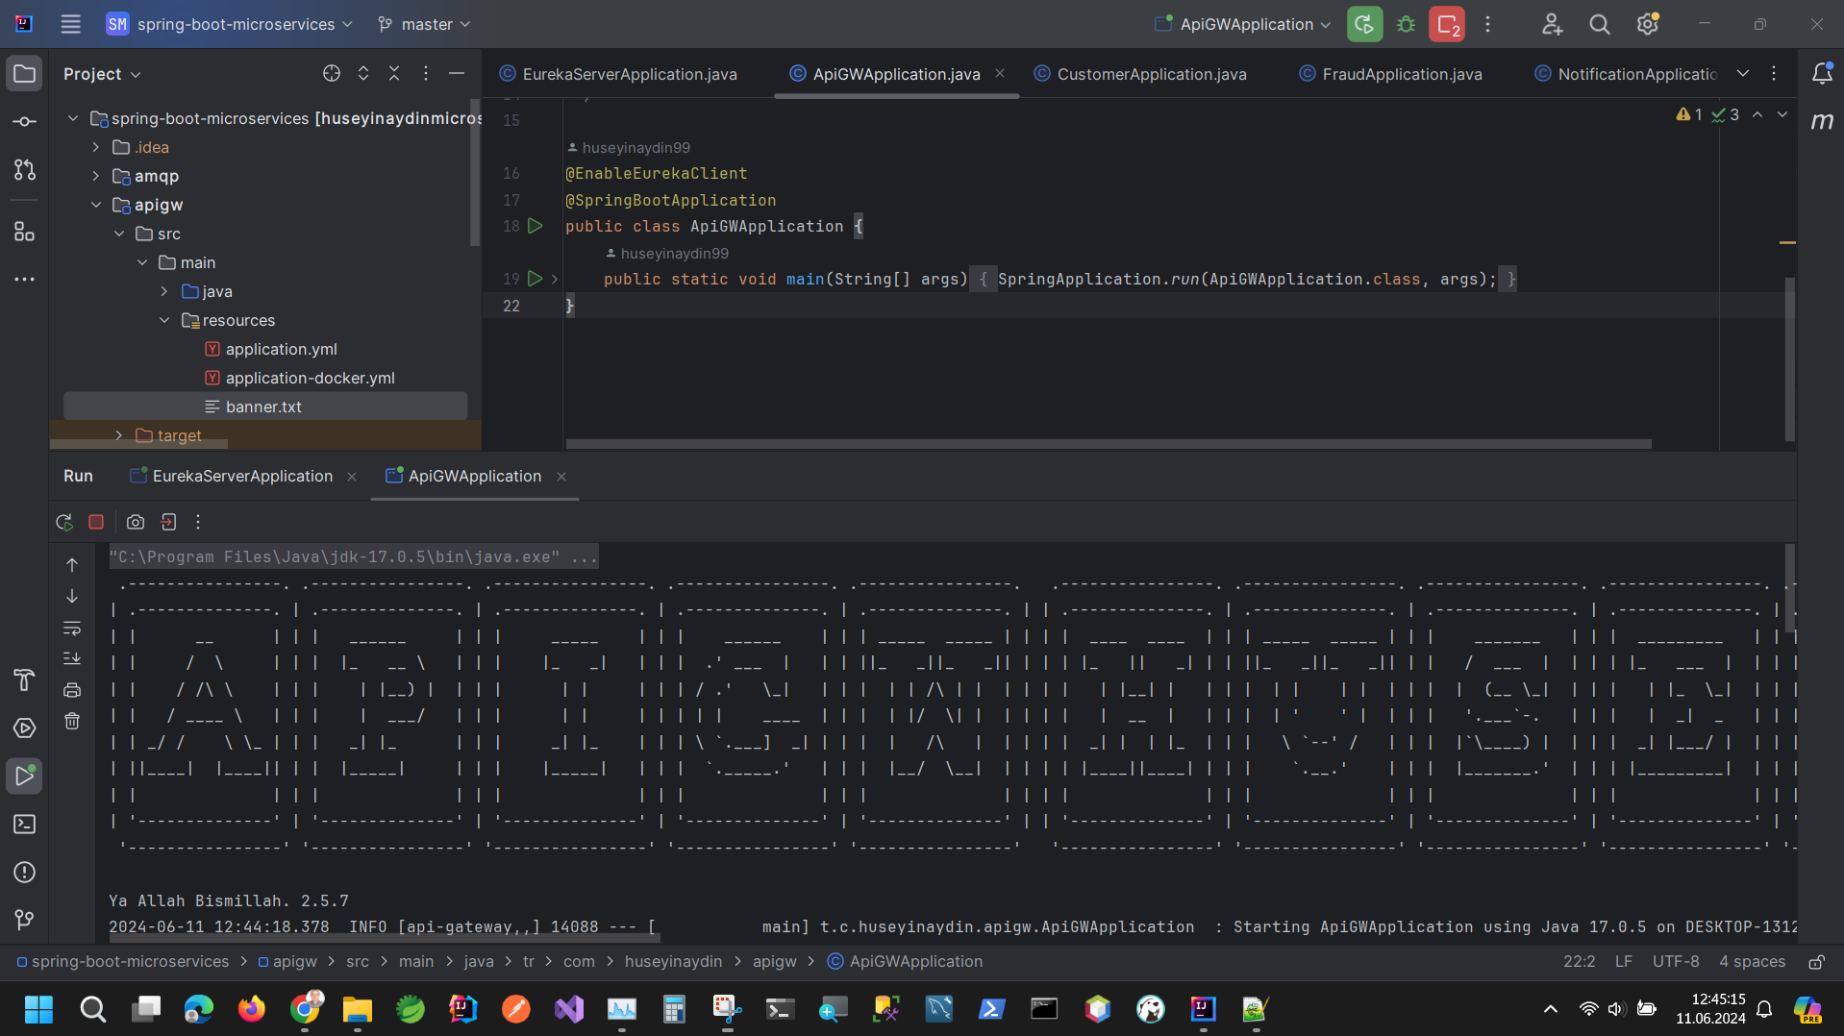1844x1036 pixels.
Task: Clear console with trash icon
Action: [72, 721]
